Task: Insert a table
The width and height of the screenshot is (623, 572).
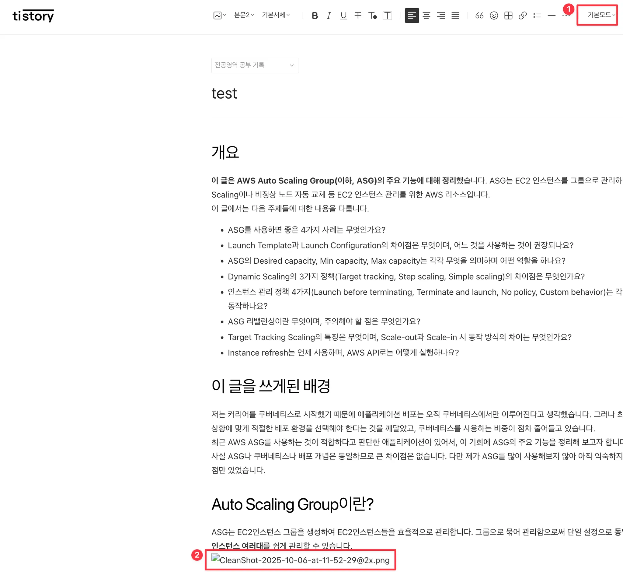Action: (508, 16)
